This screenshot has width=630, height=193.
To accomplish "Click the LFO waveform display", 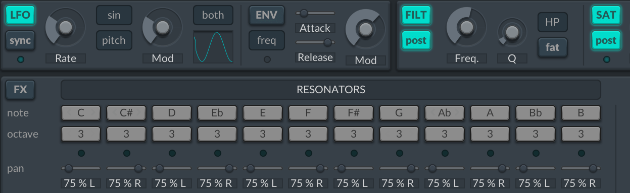I will pos(213,47).
